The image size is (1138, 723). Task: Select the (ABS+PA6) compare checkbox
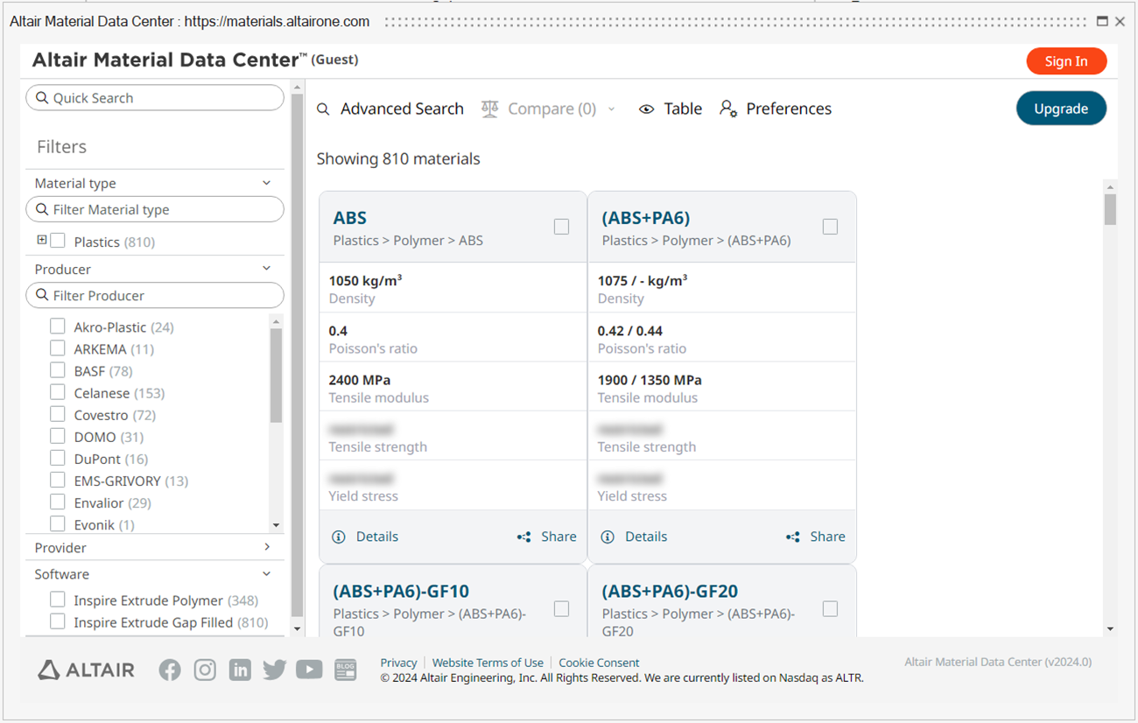point(830,227)
